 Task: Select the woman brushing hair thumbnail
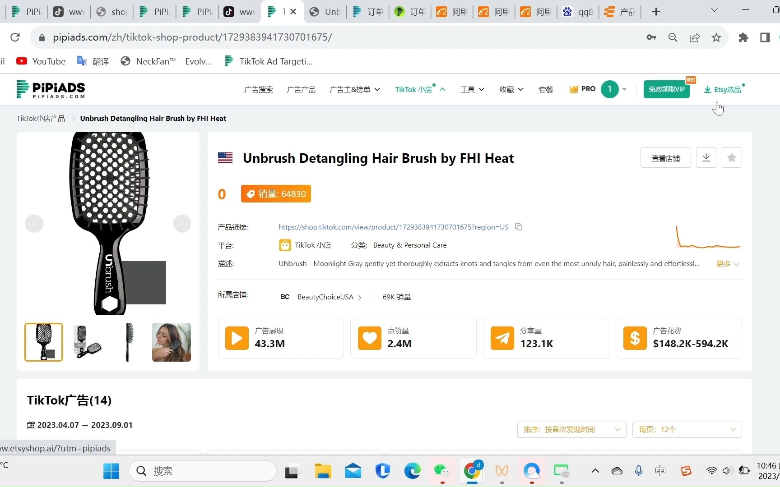pos(172,342)
